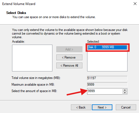
Task: Click the grayed-out Add button
Action: pyautogui.click(x=69, y=49)
